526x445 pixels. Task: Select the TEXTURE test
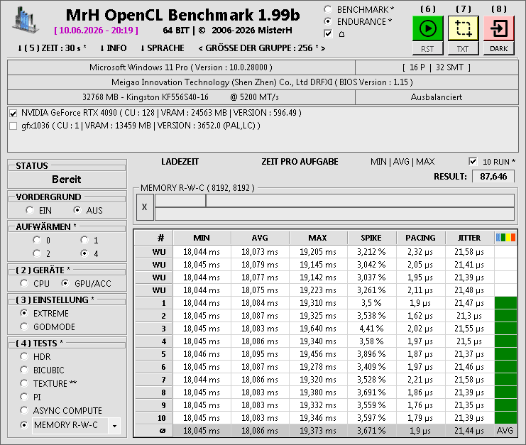click(x=24, y=383)
